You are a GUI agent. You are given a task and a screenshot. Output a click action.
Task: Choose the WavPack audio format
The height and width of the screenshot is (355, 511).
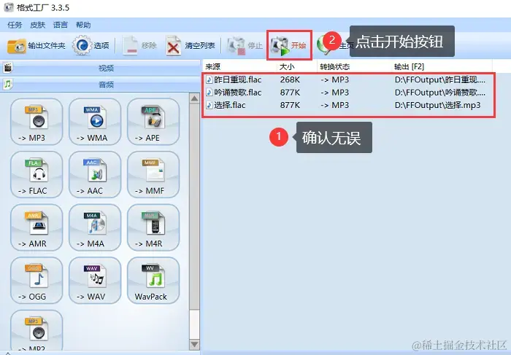coord(153,280)
